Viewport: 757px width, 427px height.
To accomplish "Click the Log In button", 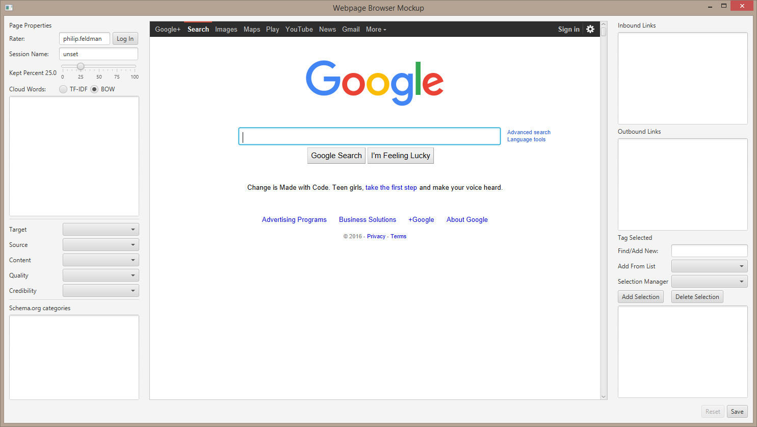I will (x=125, y=39).
